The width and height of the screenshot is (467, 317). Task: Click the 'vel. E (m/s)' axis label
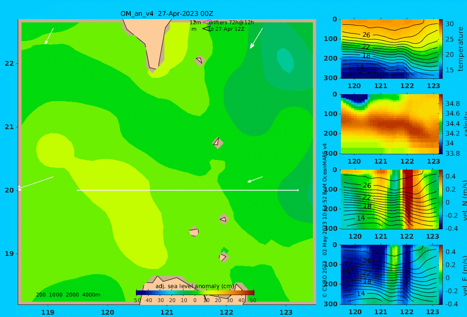coord(464,276)
